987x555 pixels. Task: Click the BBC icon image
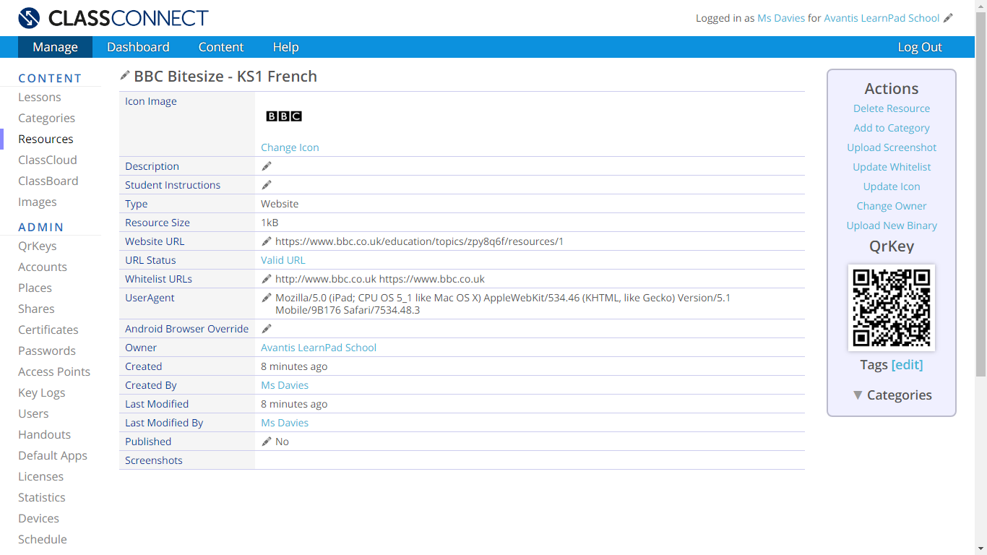tap(284, 116)
